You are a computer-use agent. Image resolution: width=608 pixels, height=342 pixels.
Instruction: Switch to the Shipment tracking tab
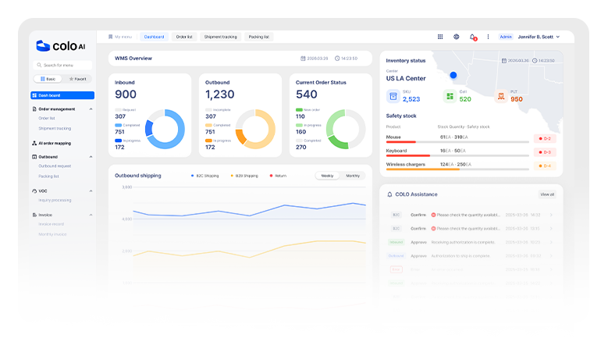tap(219, 37)
